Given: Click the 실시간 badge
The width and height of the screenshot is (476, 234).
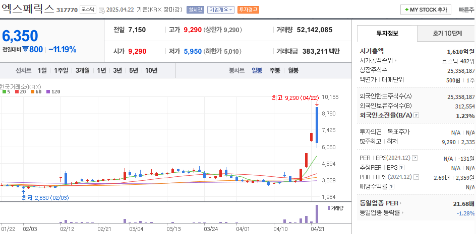Looking at the screenshot, I should point(195,10).
